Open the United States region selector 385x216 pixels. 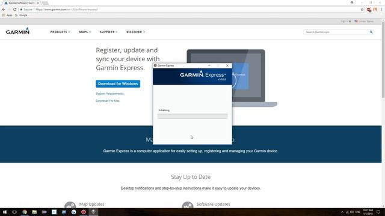click(364, 22)
